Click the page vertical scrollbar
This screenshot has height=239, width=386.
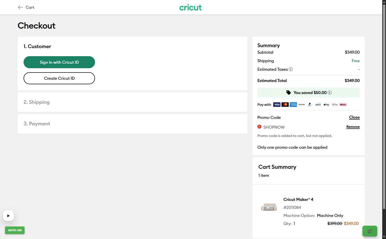coord(384,107)
